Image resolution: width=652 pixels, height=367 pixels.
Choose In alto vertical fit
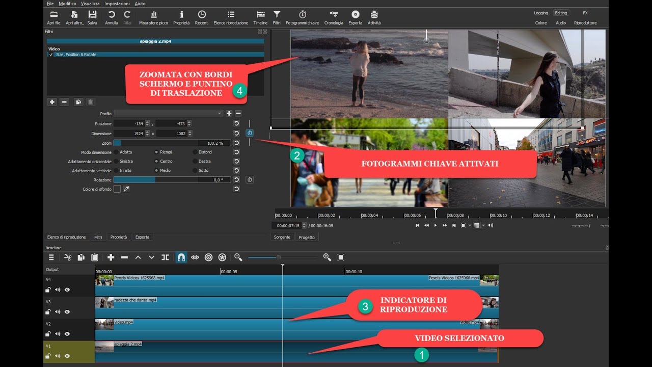(116, 170)
